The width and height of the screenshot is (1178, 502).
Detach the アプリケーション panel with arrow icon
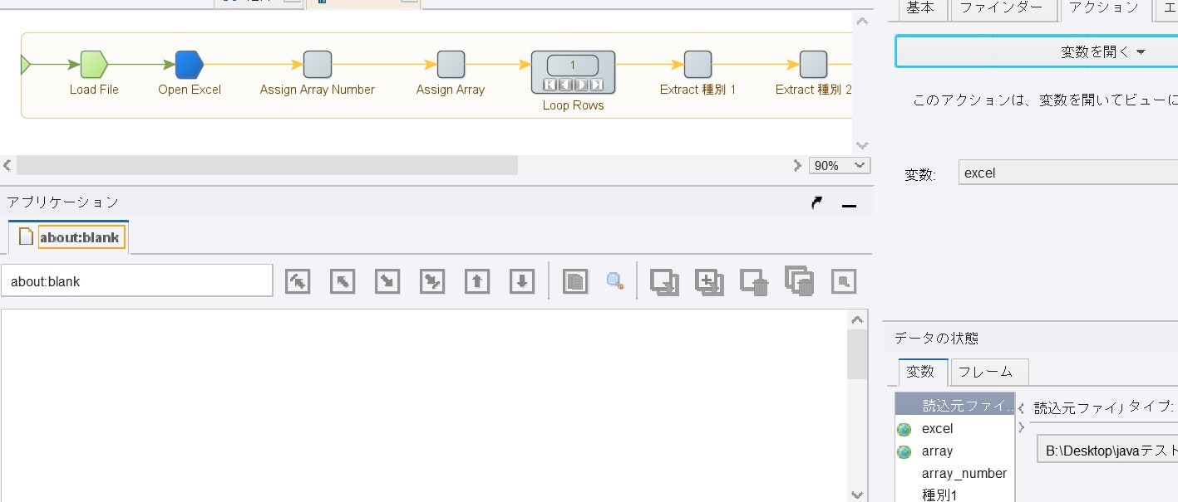point(817,203)
